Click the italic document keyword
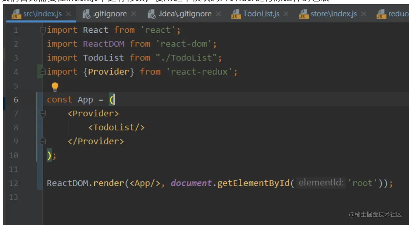The width and height of the screenshot is (409, 225). (x=191, y=183)
